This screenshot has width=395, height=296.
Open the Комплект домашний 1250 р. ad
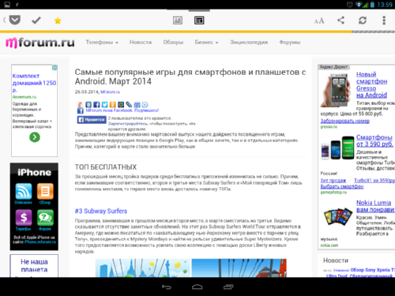coord(34,83)
